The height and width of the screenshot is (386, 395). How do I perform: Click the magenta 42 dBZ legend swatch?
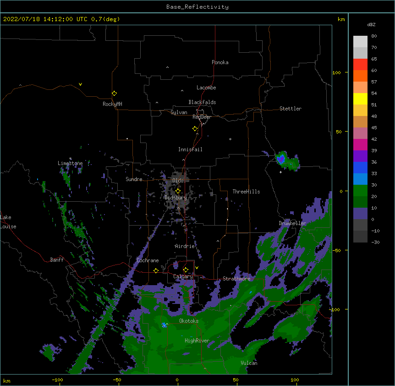tap(360, 144)
